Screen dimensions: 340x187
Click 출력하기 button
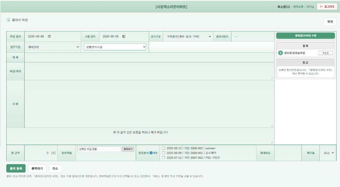coord(37,168)
